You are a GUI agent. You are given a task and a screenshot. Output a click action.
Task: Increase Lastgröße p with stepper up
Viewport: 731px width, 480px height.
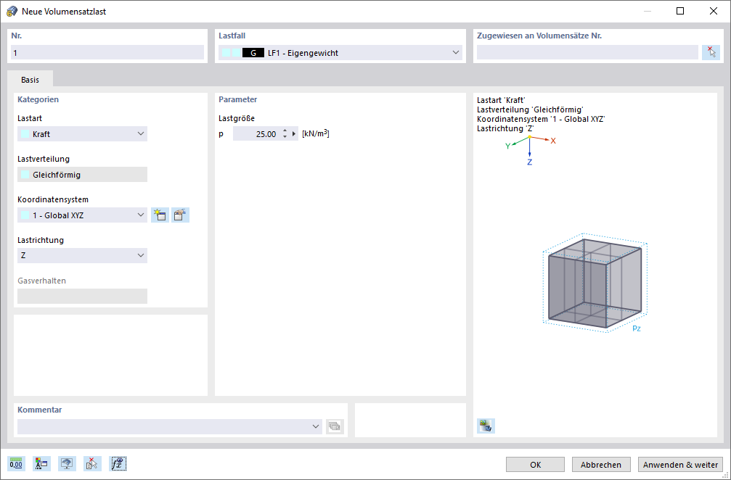coord(285,131)
